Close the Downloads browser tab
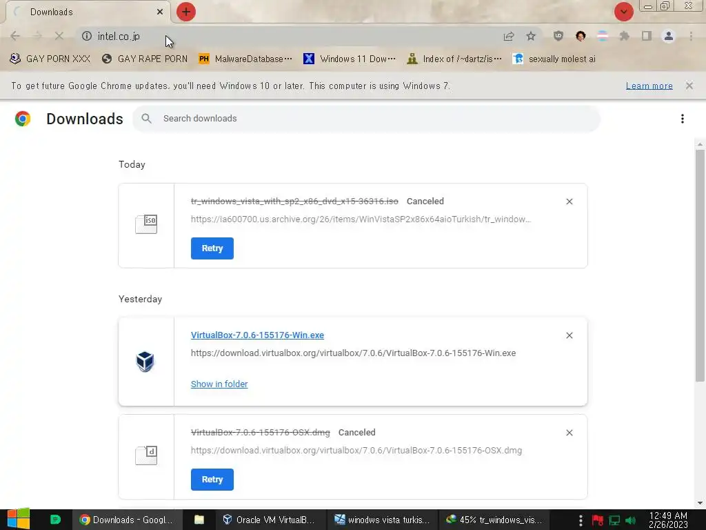Screen dimensions: 706x530 click(160, 12)
